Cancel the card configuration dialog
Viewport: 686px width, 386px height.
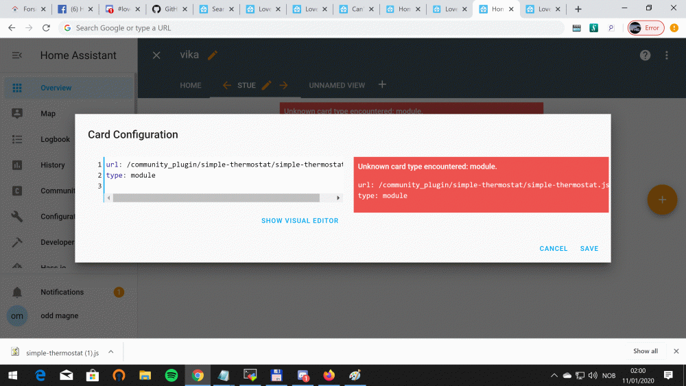click(x=553, y=249)
